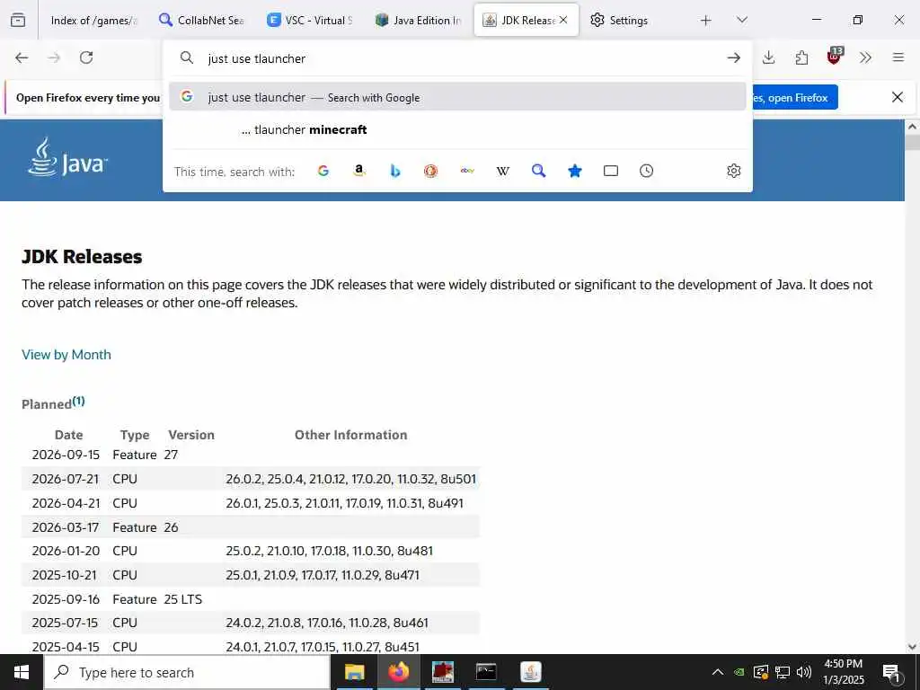Viewport: 920px width, 690px height.
Task: Open Firefox View icon at top left
Action: [18, 20]
